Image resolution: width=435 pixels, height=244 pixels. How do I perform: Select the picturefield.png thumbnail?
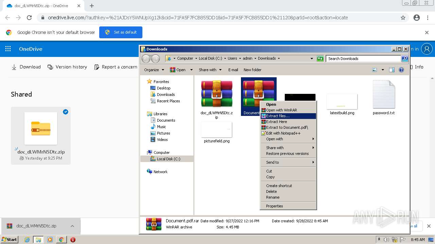216,129
